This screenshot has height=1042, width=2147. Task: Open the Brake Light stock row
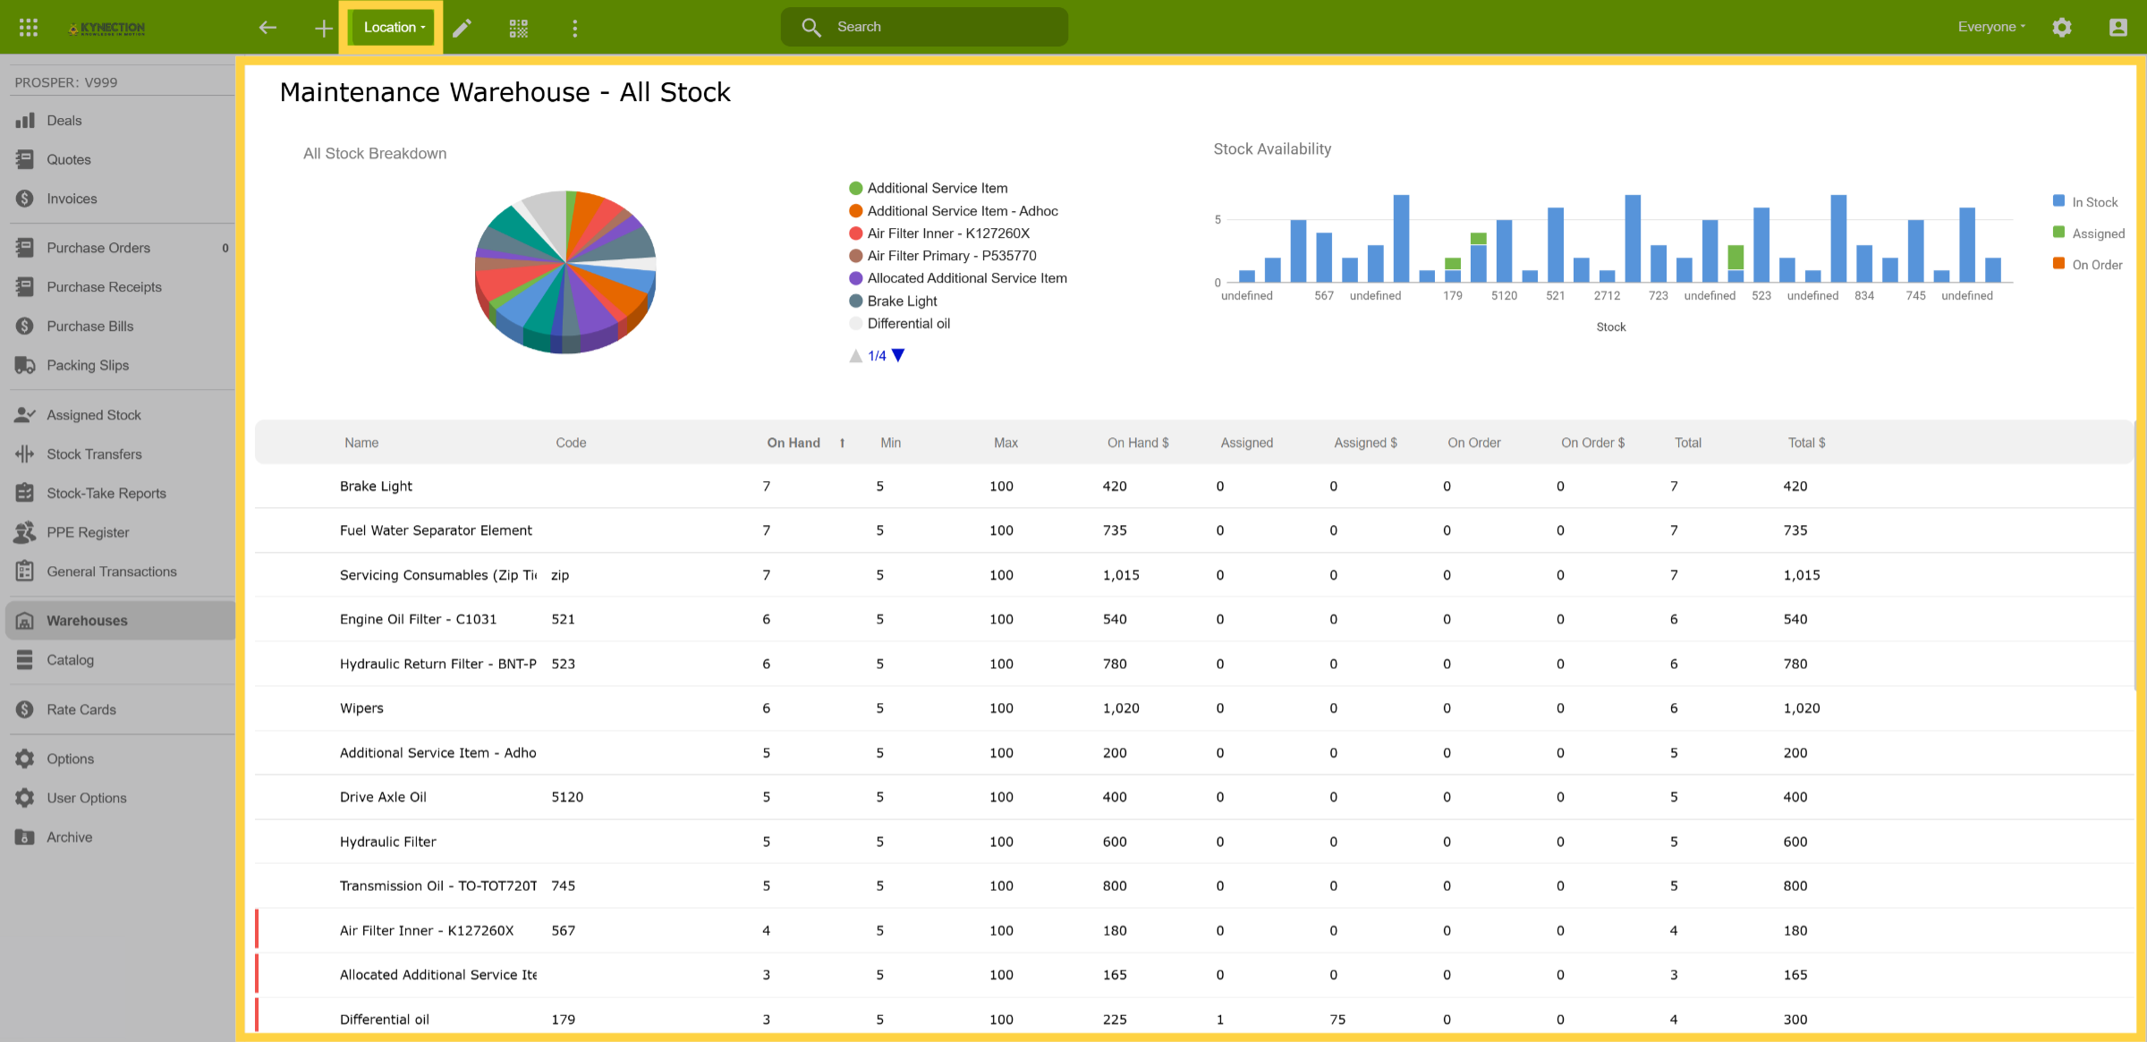click(1194, 487)
